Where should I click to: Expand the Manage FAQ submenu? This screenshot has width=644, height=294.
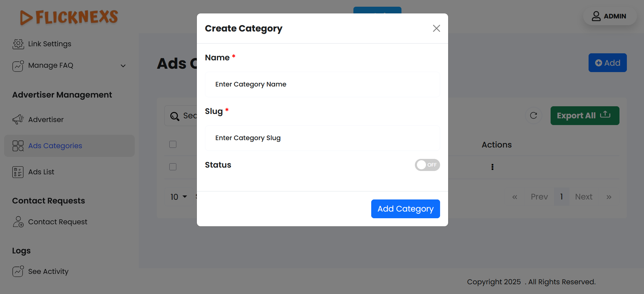(123, 66)
